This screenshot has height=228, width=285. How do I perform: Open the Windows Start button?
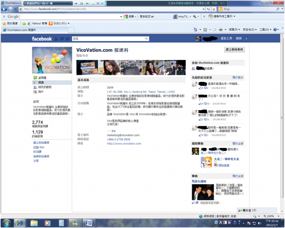coord(6,223)
